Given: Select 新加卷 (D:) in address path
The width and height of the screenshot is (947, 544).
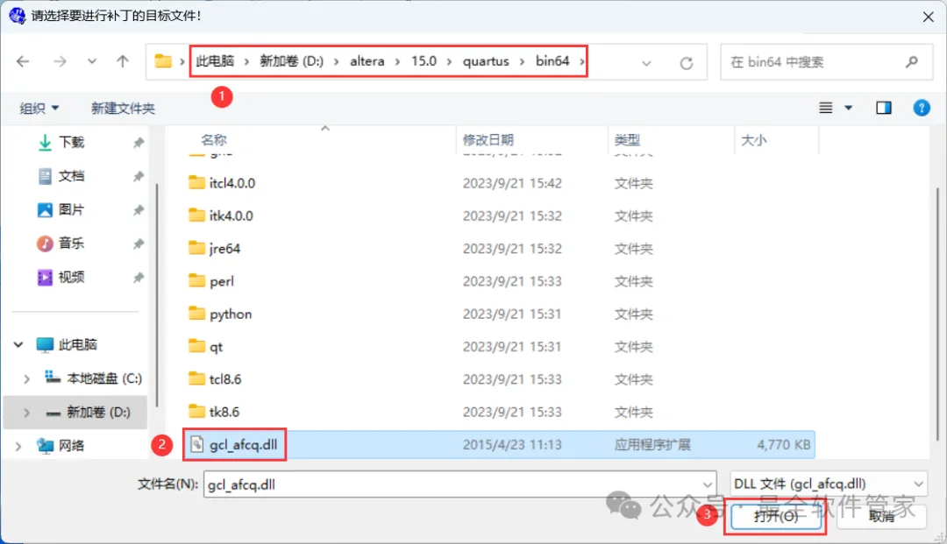Looking at the screenshot, I should (x=292, y=61).
